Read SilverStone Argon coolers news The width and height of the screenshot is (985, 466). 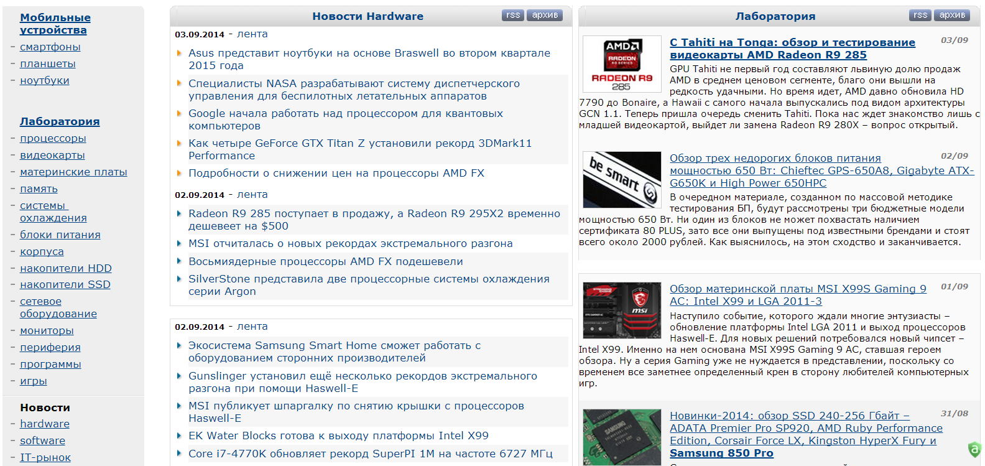coord(369,285)
